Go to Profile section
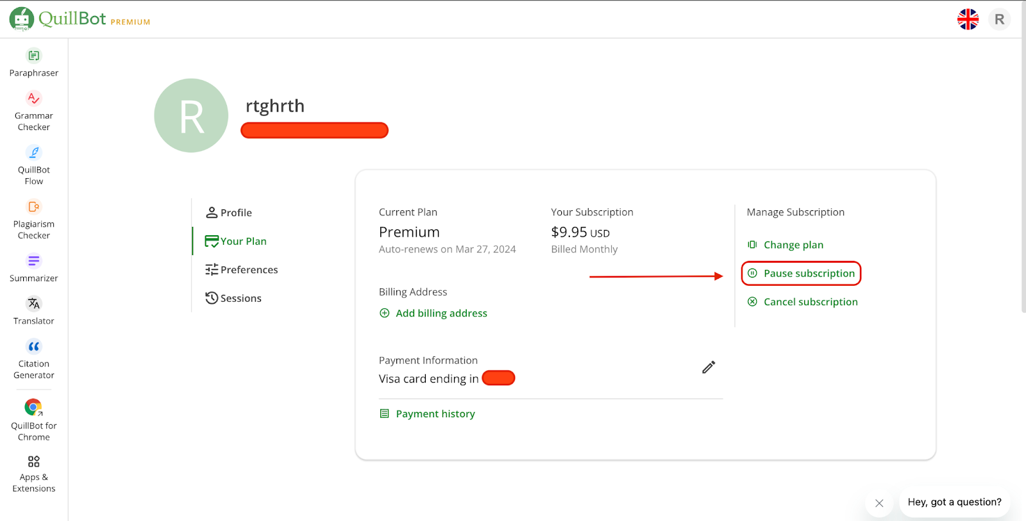1026x521 pixels. pos(229,213)
